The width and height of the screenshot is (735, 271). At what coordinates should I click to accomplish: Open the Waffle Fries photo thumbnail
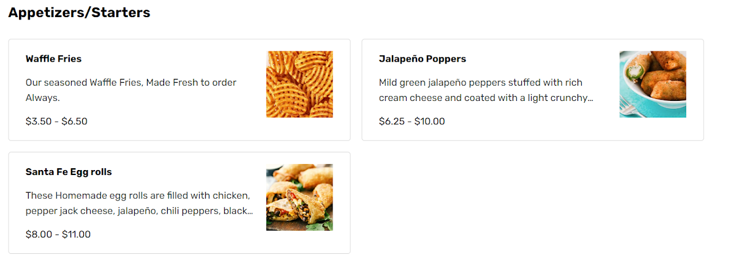[x=300, y=84]
